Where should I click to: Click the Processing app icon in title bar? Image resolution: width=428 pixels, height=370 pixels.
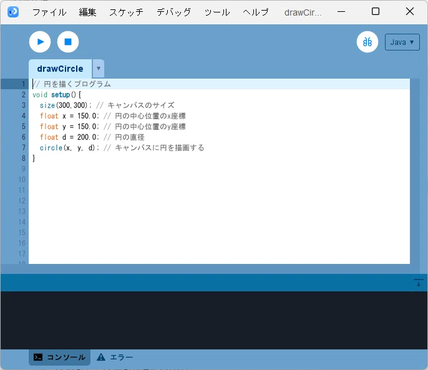pos(13,12)
